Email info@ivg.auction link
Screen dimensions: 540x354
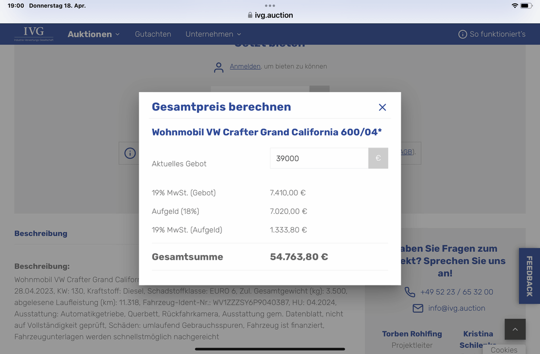(457, 308)
